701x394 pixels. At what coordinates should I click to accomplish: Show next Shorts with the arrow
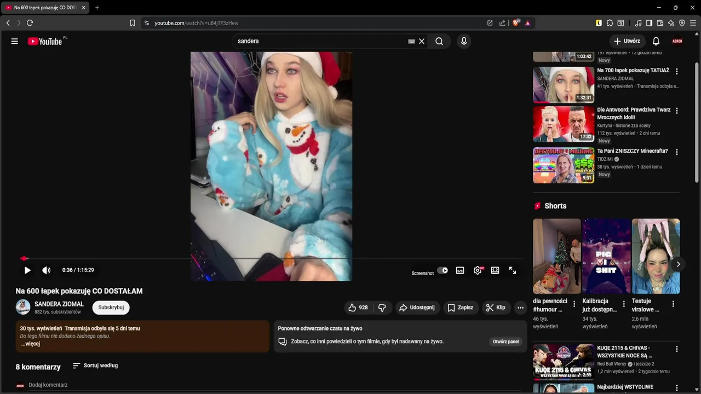(678, 264)
